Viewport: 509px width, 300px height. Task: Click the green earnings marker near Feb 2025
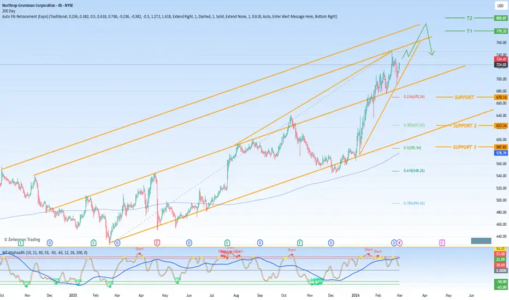pyautogui.click(x=93, y=243)
